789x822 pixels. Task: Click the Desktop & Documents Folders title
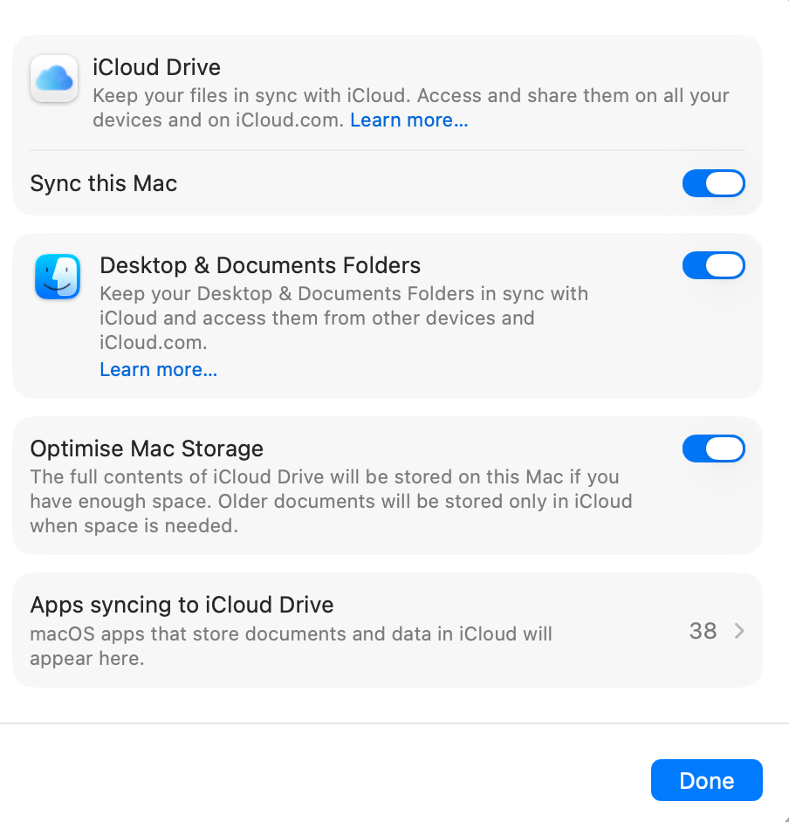coord(260,265)
